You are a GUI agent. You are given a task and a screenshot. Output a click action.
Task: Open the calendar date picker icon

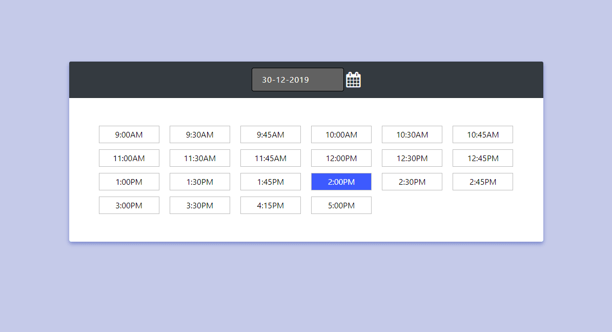[x=353, y=80]
